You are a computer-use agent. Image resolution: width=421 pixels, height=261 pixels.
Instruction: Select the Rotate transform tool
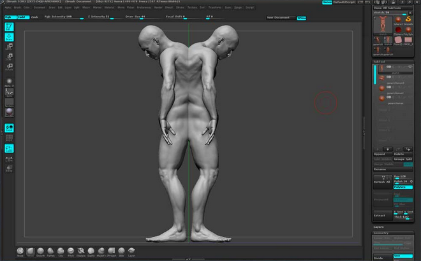coord(10,66)
